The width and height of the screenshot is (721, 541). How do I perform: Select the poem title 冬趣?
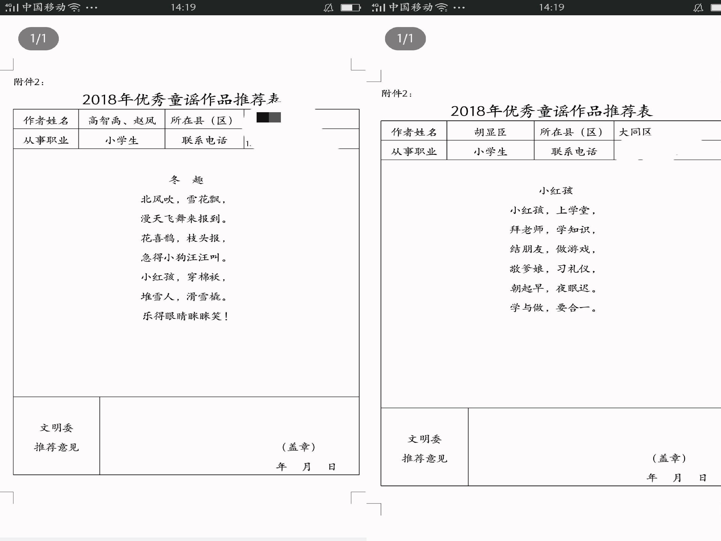tap(186, 180)
